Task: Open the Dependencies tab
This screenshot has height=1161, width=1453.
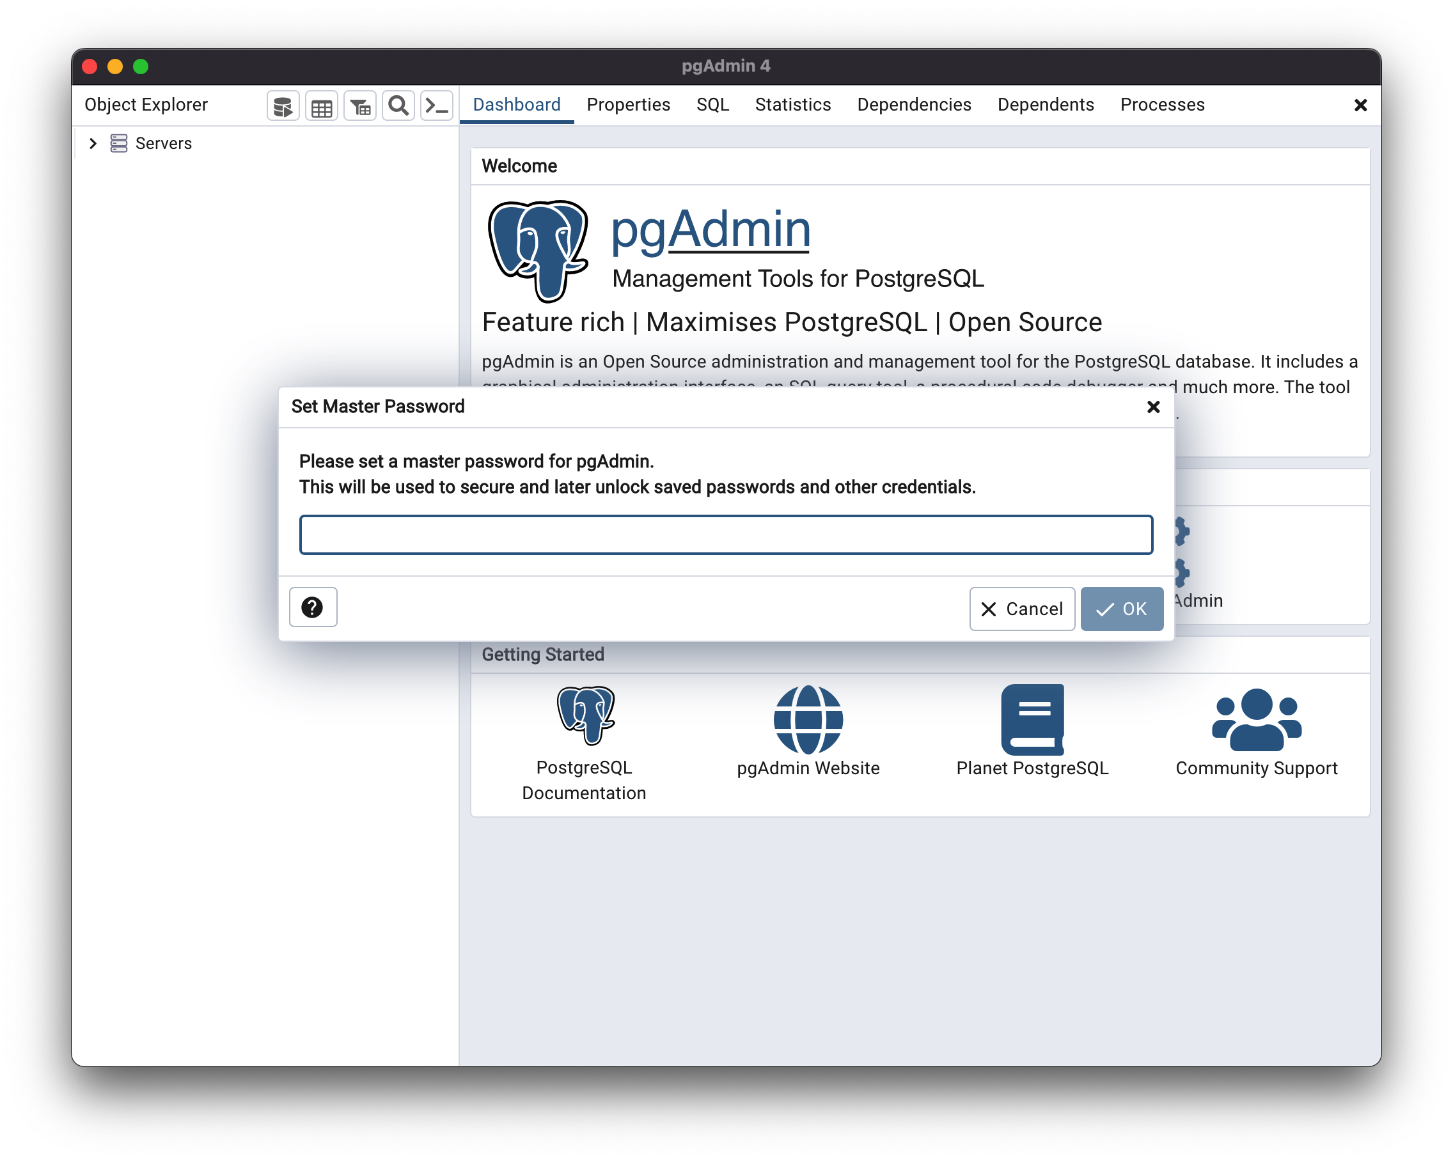Action: tap(914, 105)
